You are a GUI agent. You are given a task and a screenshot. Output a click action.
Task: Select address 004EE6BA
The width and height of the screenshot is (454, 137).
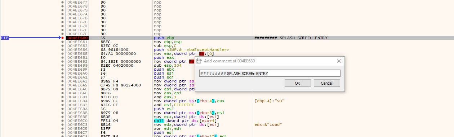click(x=77, y=109)
